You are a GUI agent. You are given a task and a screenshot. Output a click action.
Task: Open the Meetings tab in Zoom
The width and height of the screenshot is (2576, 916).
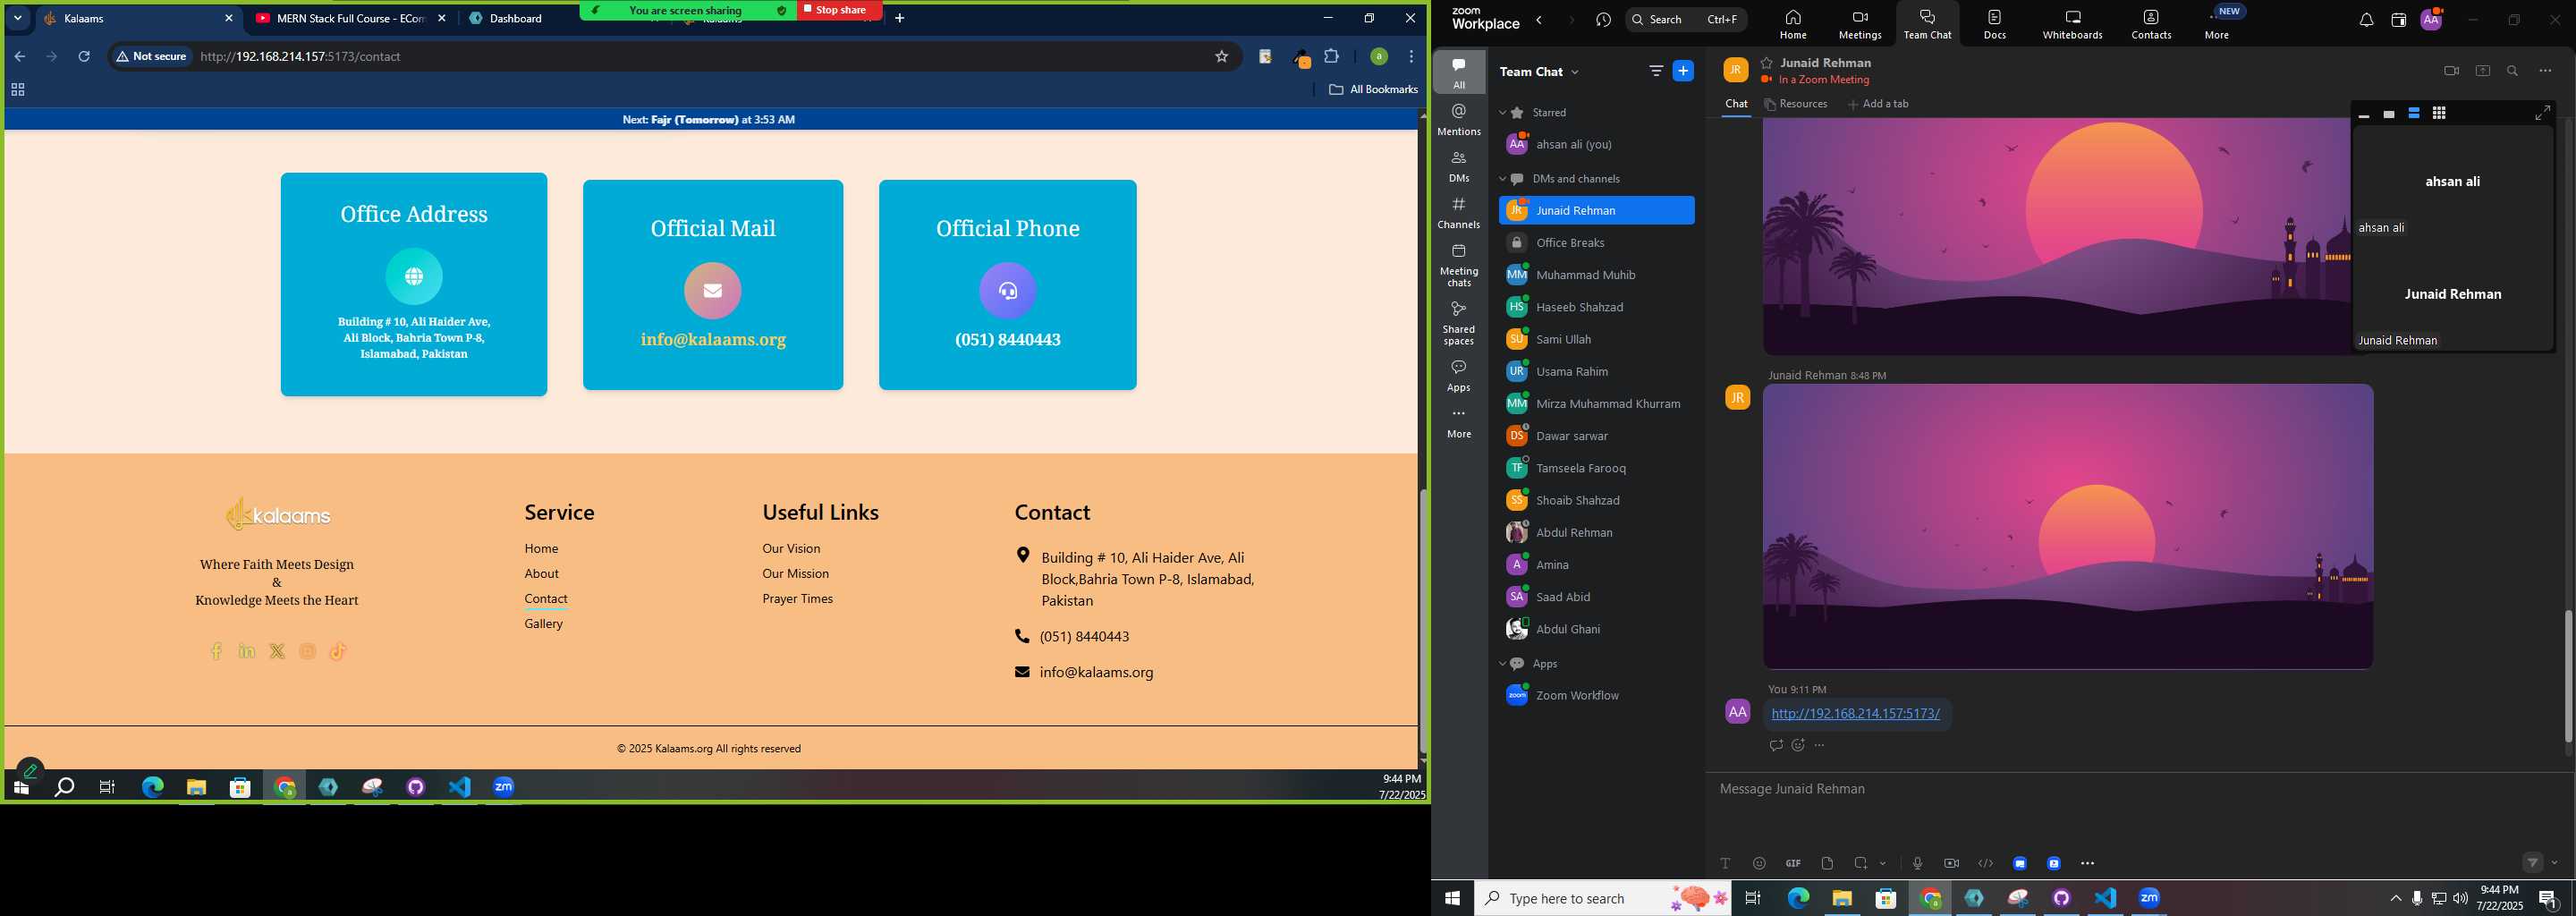pyautogui.click(x=1860, y=23)
